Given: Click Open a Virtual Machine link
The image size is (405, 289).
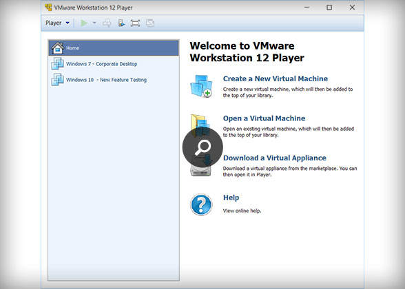Looking at the screenshot, I should (264, 118).
